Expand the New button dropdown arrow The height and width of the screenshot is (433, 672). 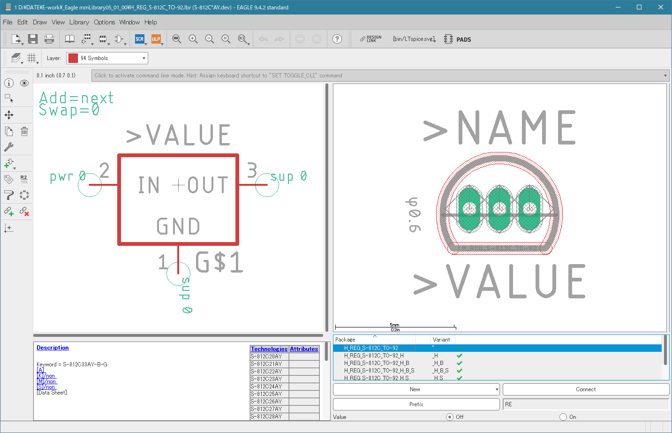497,389
